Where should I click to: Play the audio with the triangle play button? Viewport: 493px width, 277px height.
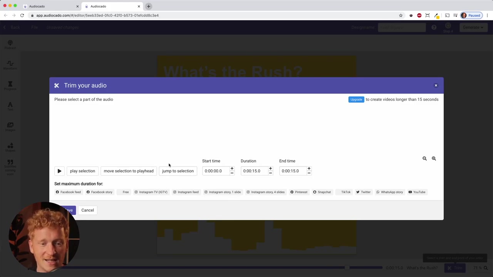coord(59,171)
